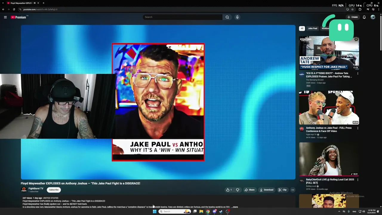Open more actions ellipsis under video

[293, 190]
